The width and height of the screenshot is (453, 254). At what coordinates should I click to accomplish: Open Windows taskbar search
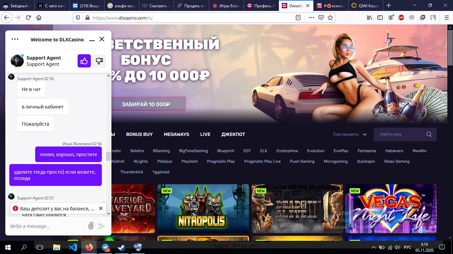(24, 247)
